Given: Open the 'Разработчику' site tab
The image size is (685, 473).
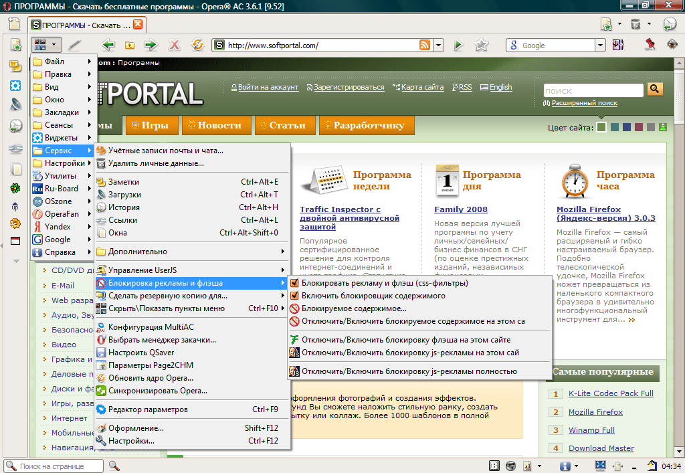Looking at the screenshot, I should (367, 125).
